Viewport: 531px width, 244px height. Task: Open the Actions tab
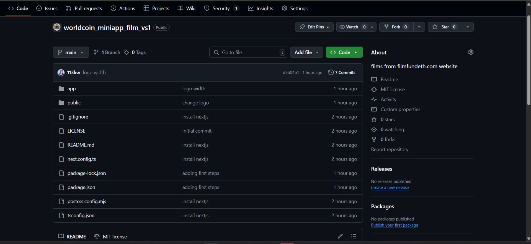123,8
